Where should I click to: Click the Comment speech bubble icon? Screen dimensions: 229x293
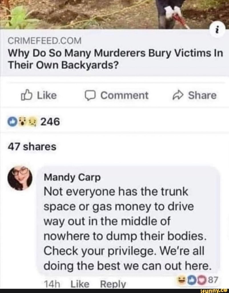91,96
